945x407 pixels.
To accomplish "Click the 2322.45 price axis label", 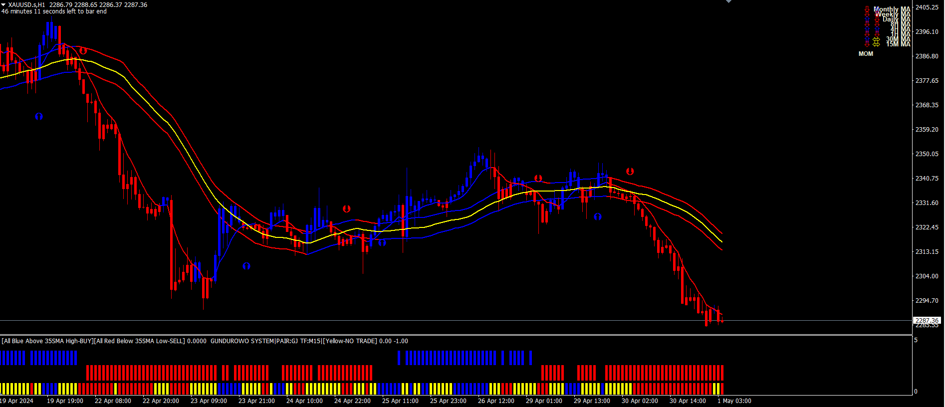I will [x=927, y=227].
